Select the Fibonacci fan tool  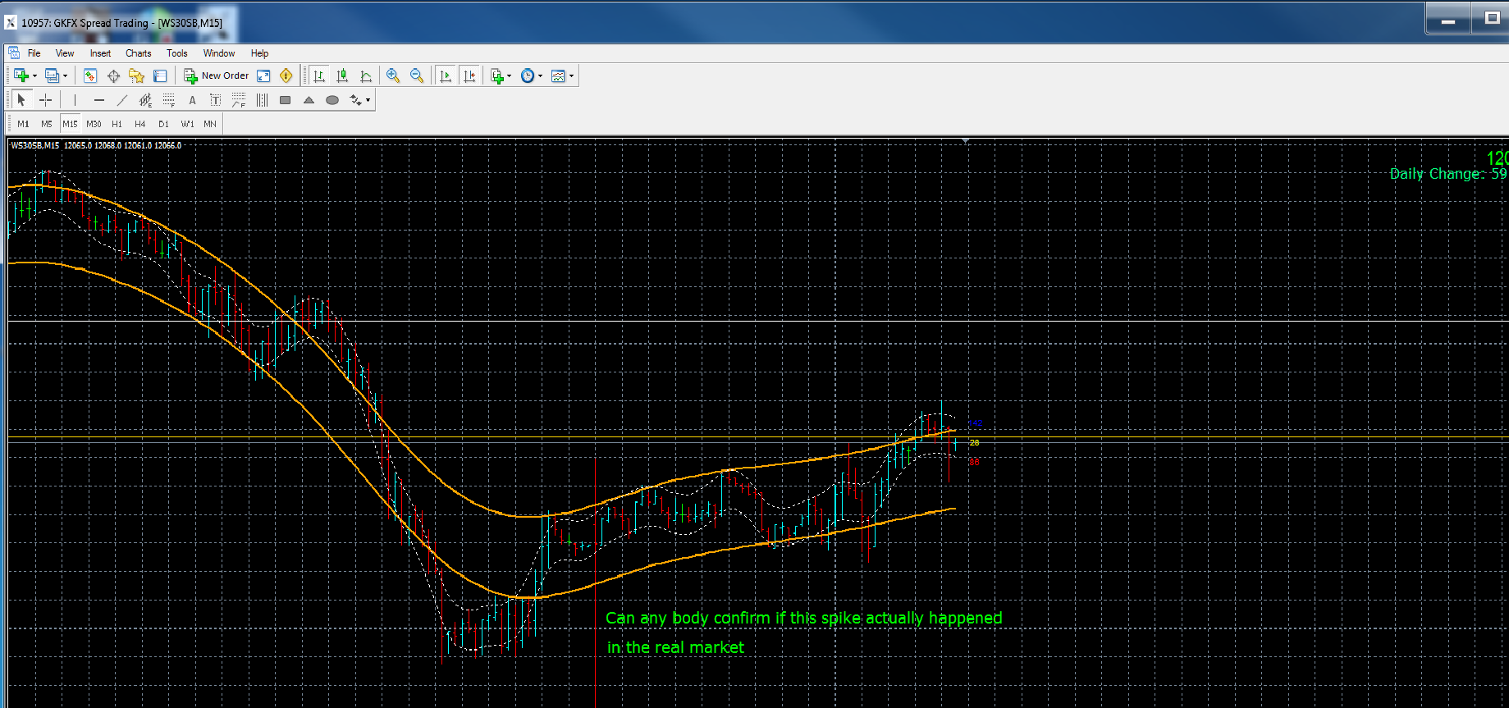[239, 100]
